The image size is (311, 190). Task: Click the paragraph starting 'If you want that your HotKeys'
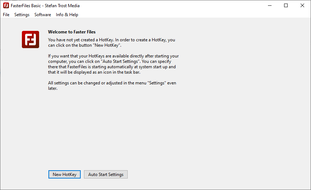click(x=113, y=64)
